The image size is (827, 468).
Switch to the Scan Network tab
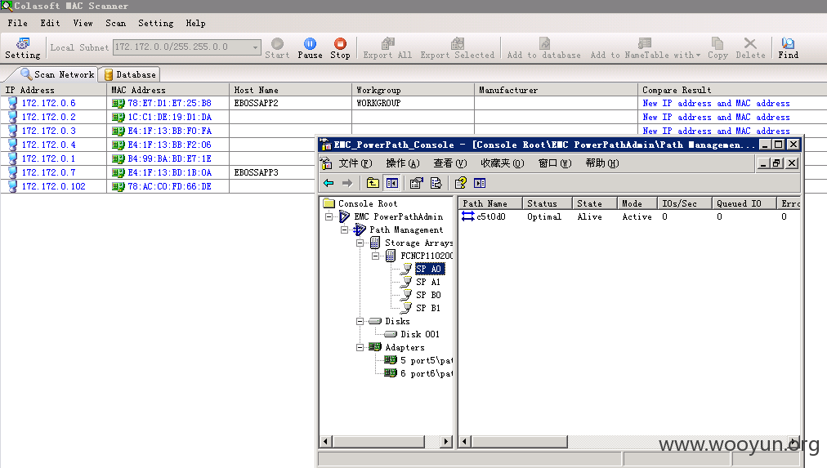click(57, 74)
